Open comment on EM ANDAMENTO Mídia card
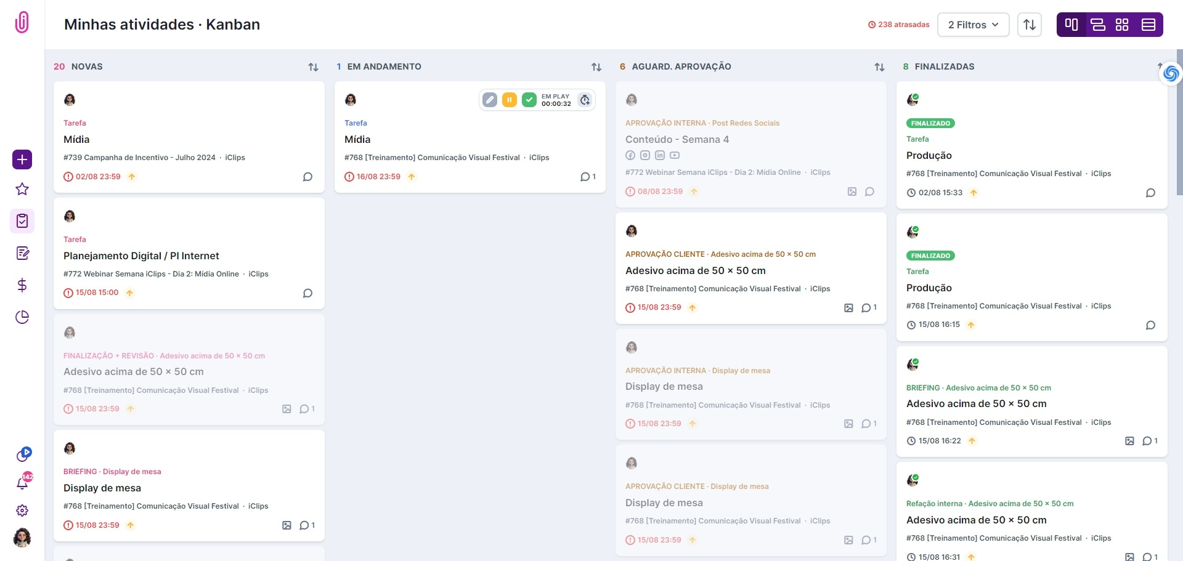The width and height of the screenshot is (1183, 561). 588,177
